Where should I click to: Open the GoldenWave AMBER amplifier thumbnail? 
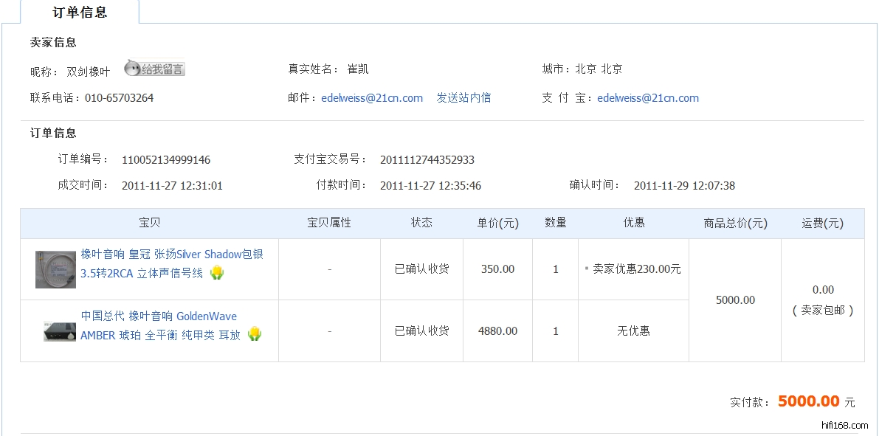(x=59, y=331)
